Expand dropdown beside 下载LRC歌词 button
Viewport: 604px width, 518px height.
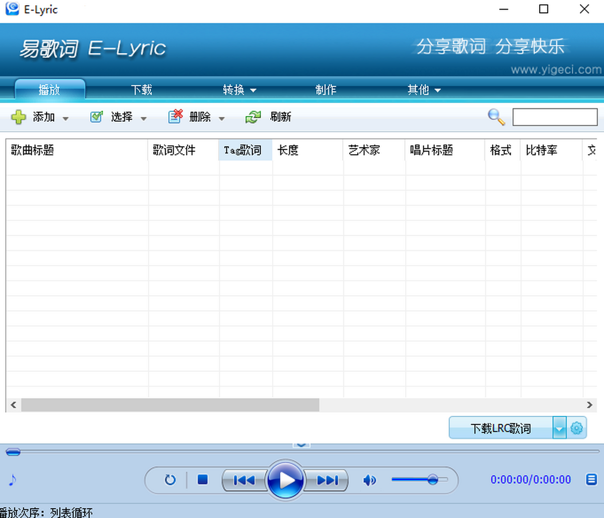(559, 428)
